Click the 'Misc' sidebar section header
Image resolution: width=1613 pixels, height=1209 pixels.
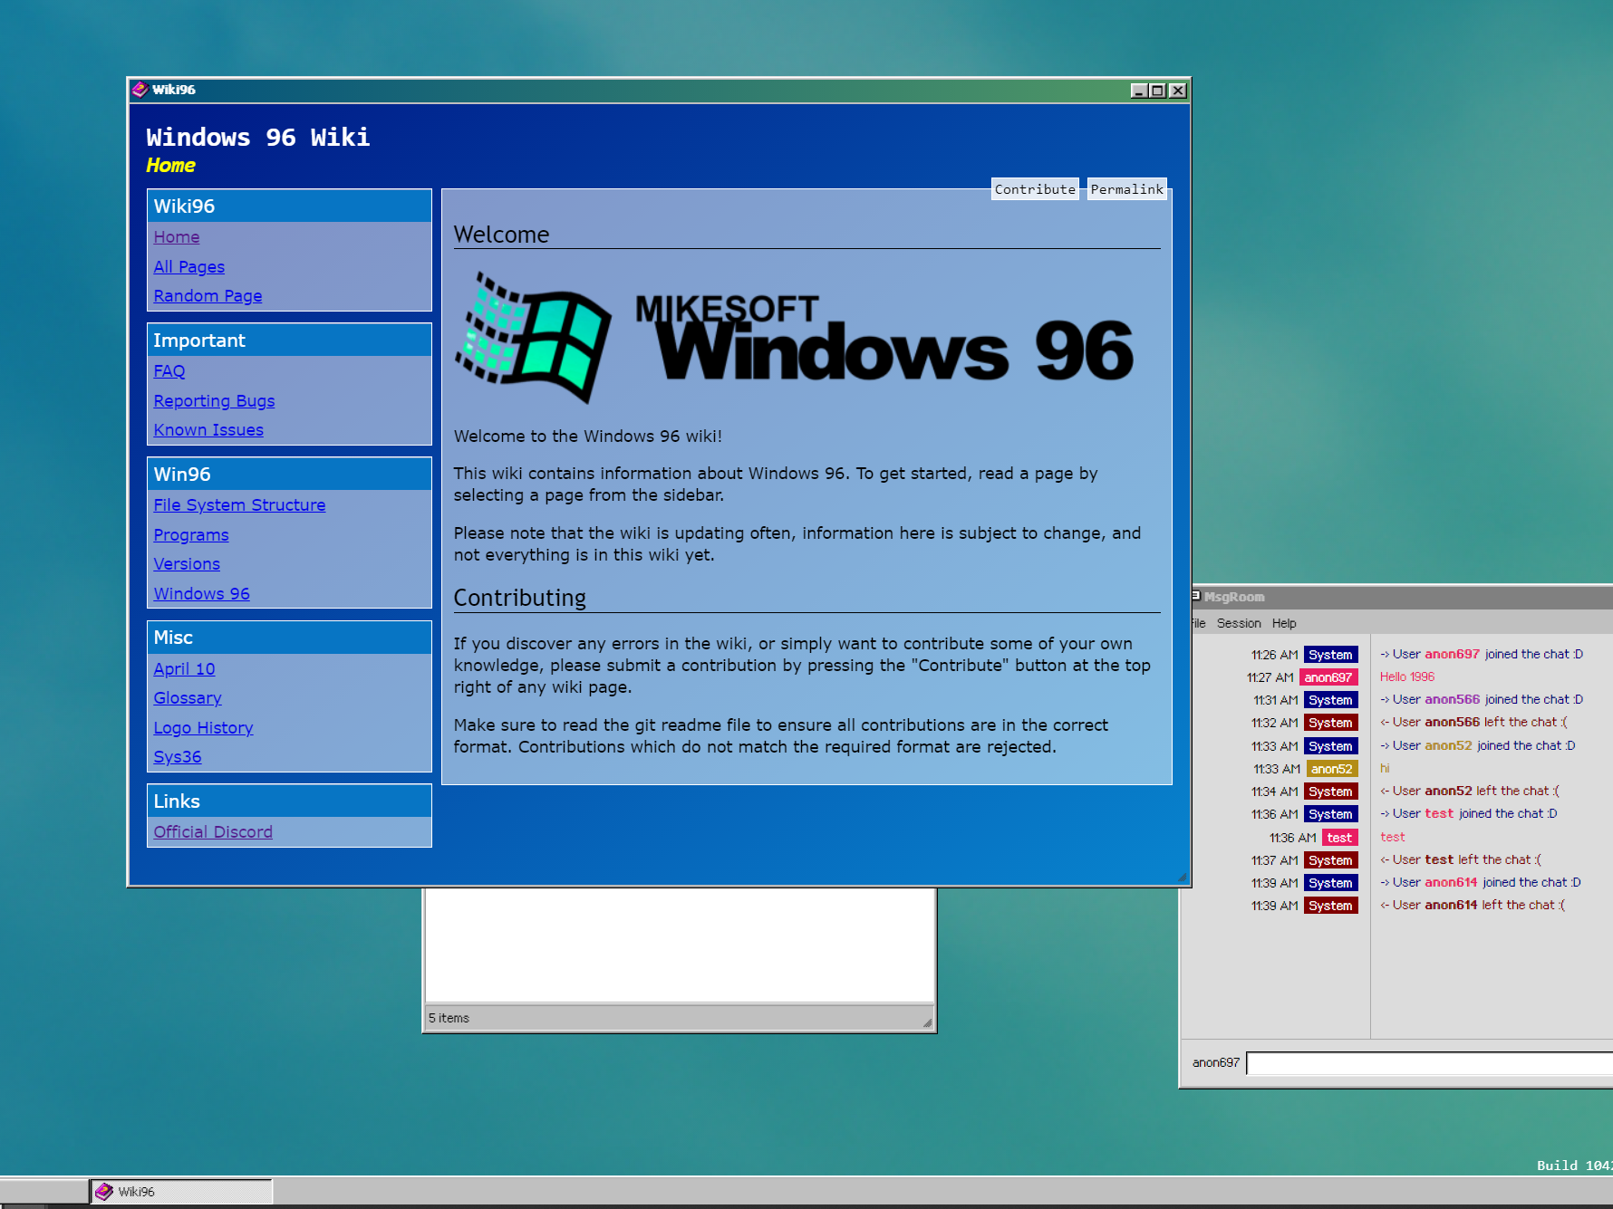point(289,638)
